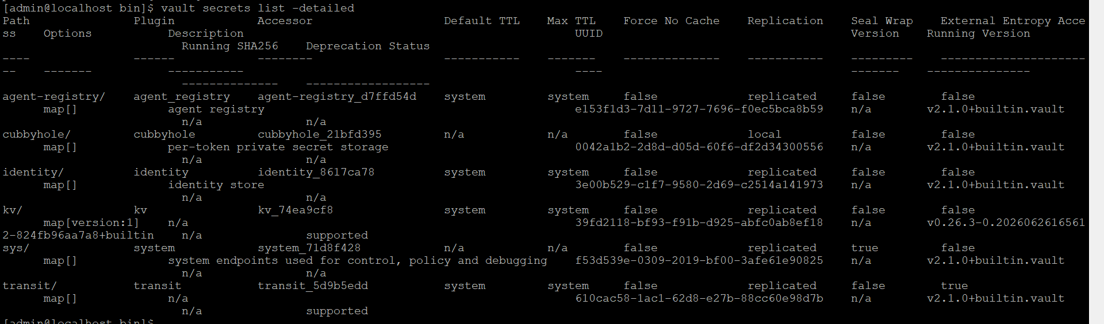The width and height of the screenshot is (1104, 324).
Task: Select the UUID starting with 39fd2118
Action: [699, 222]
